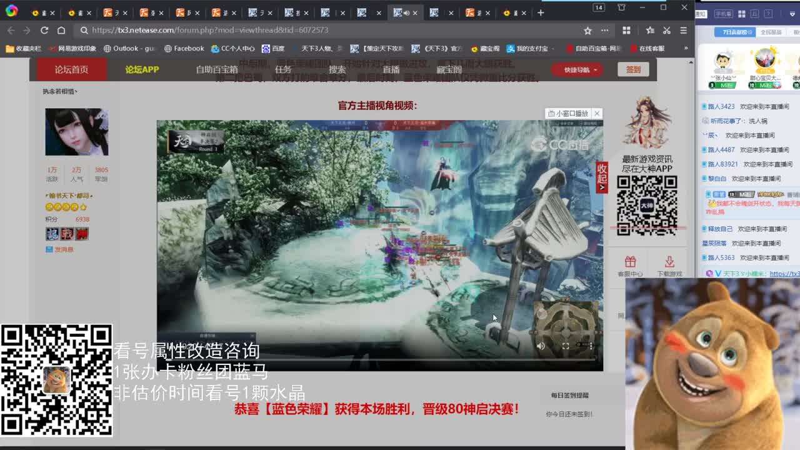The image size is (800, 450).
Task: Open the browser's scissors screenshot tool
Action: [667, 30]
